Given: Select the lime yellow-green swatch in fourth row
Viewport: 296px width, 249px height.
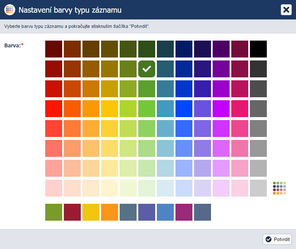Looking at the screenshot, I should 128,109.
